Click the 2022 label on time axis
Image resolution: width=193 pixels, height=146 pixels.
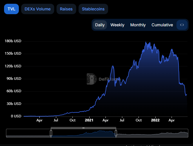click(x=155, y=120)
